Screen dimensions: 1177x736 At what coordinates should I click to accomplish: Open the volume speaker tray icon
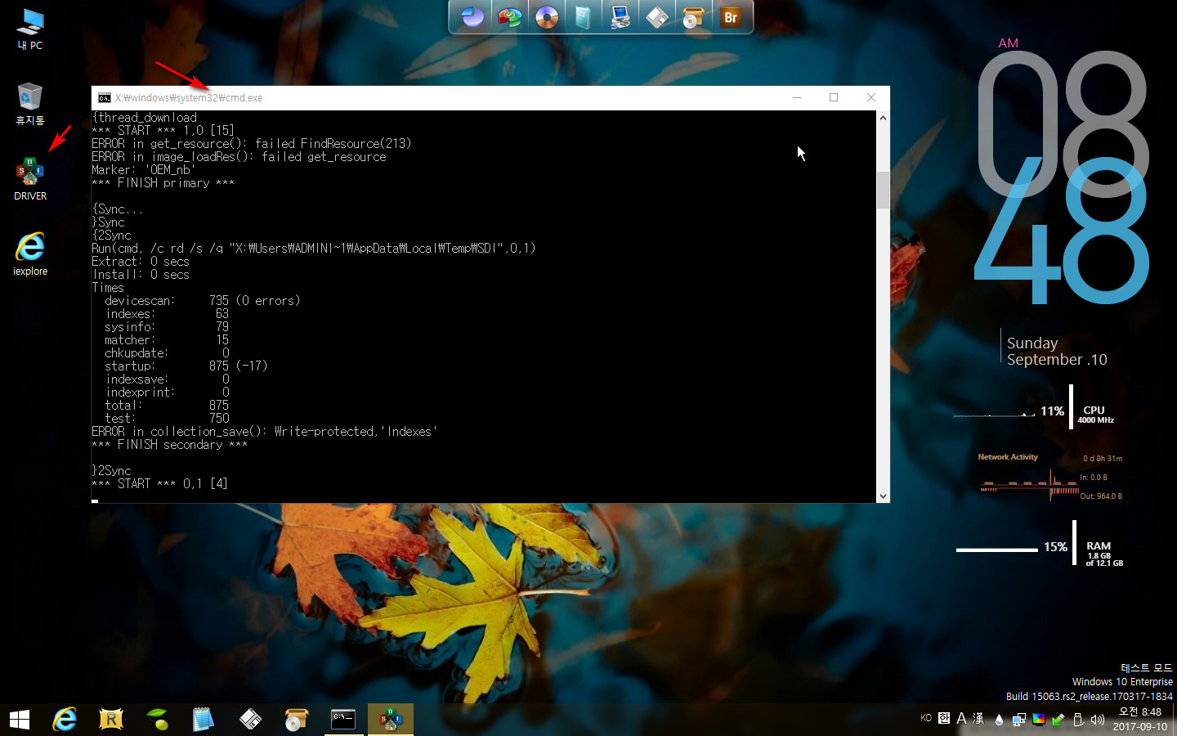coord(1097,720)
